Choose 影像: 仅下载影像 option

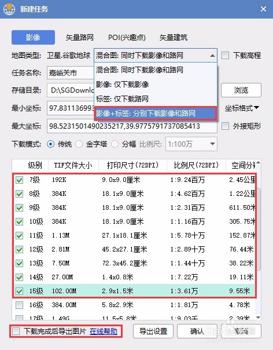(156, 85)
